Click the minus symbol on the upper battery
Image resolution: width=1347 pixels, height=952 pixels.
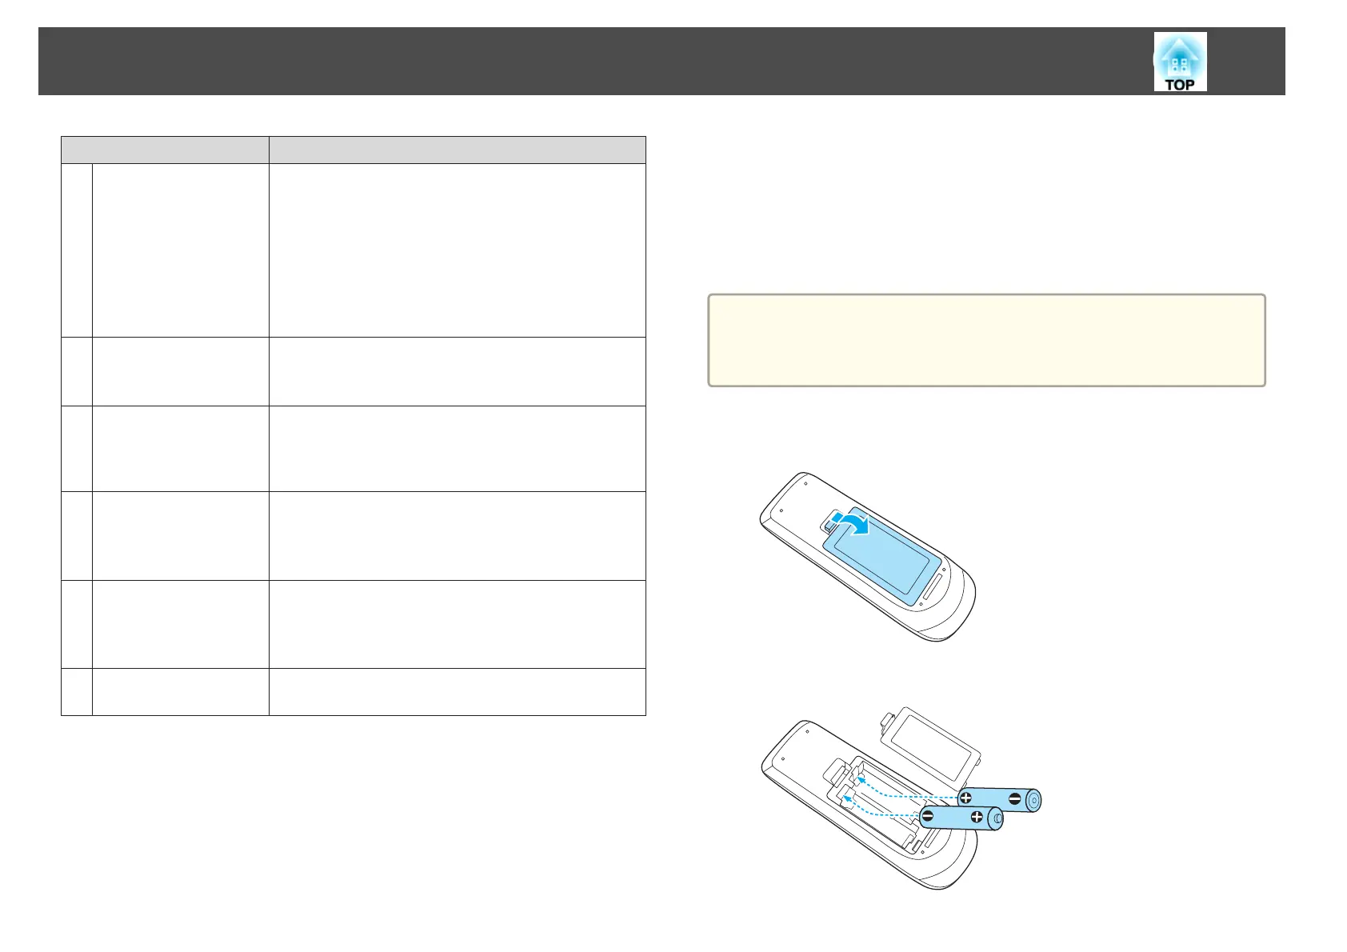[1014, 798]
